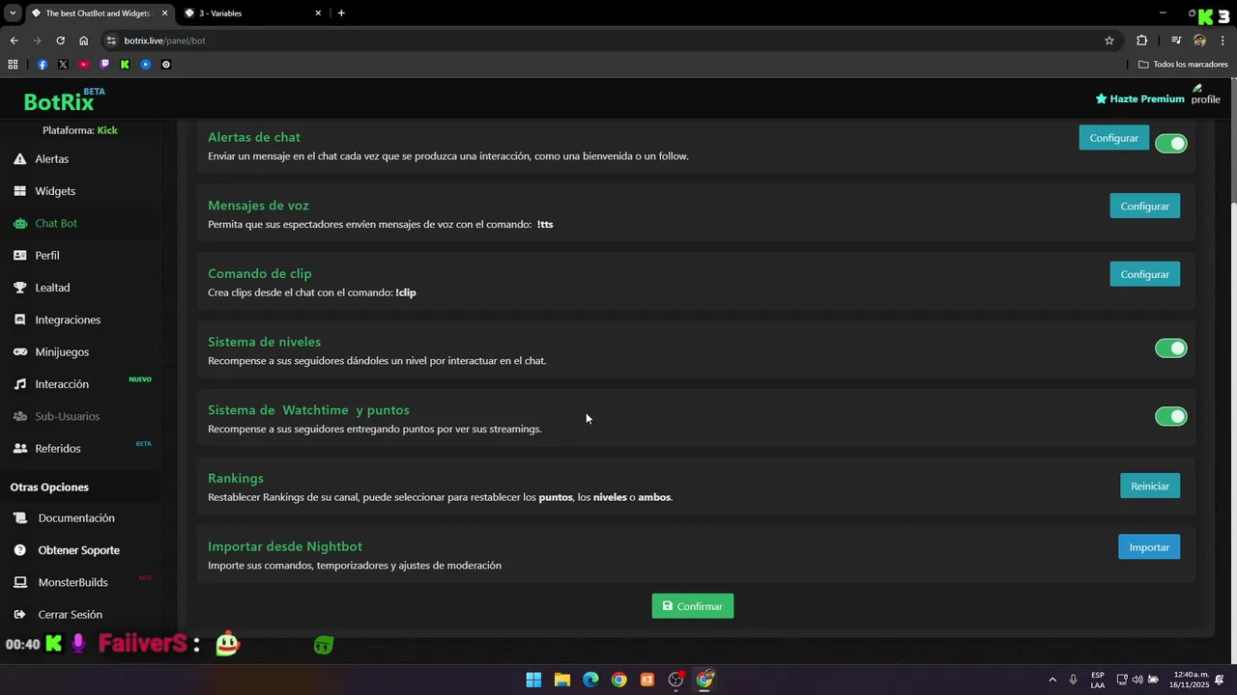Open Minijuegos gamepad section
The image size is (1237, 695).
[x=61, y=352]
